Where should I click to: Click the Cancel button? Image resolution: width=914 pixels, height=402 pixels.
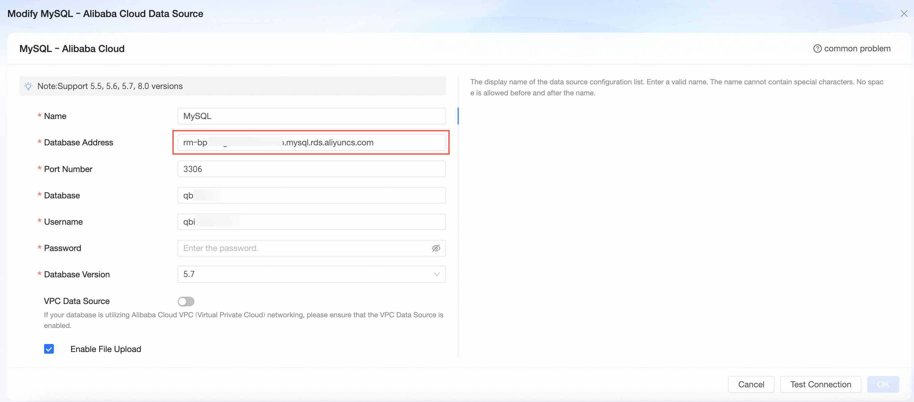[751, 384]
